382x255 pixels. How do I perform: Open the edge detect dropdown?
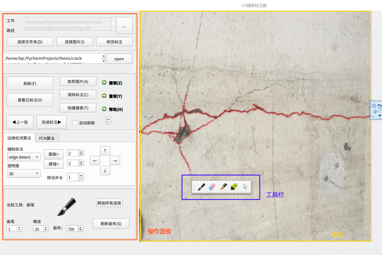point(24,157)
